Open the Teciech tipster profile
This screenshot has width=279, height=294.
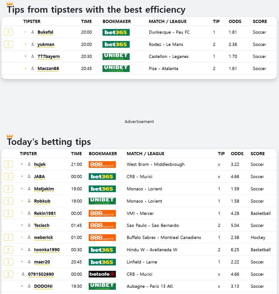42,225
